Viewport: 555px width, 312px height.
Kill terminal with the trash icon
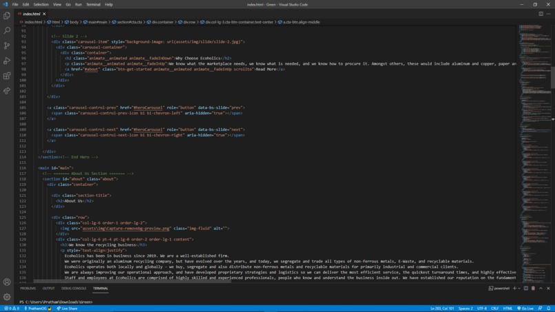[534, 289]
